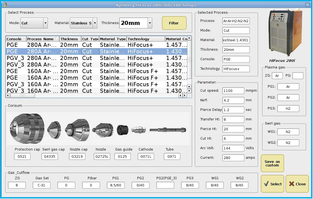Sort by Cut Type column header
313x199 pixels.
pyautogui.click(x=90, y=39)
